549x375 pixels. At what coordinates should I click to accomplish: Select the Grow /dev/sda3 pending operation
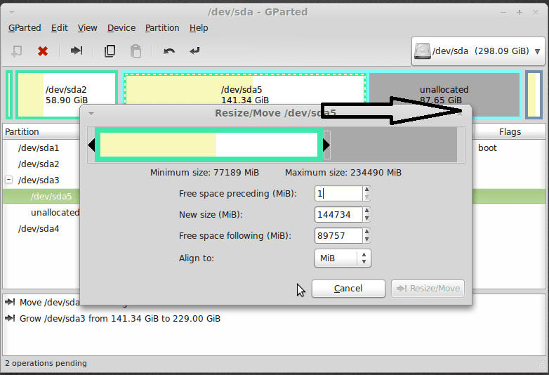[x=113, y=319]
